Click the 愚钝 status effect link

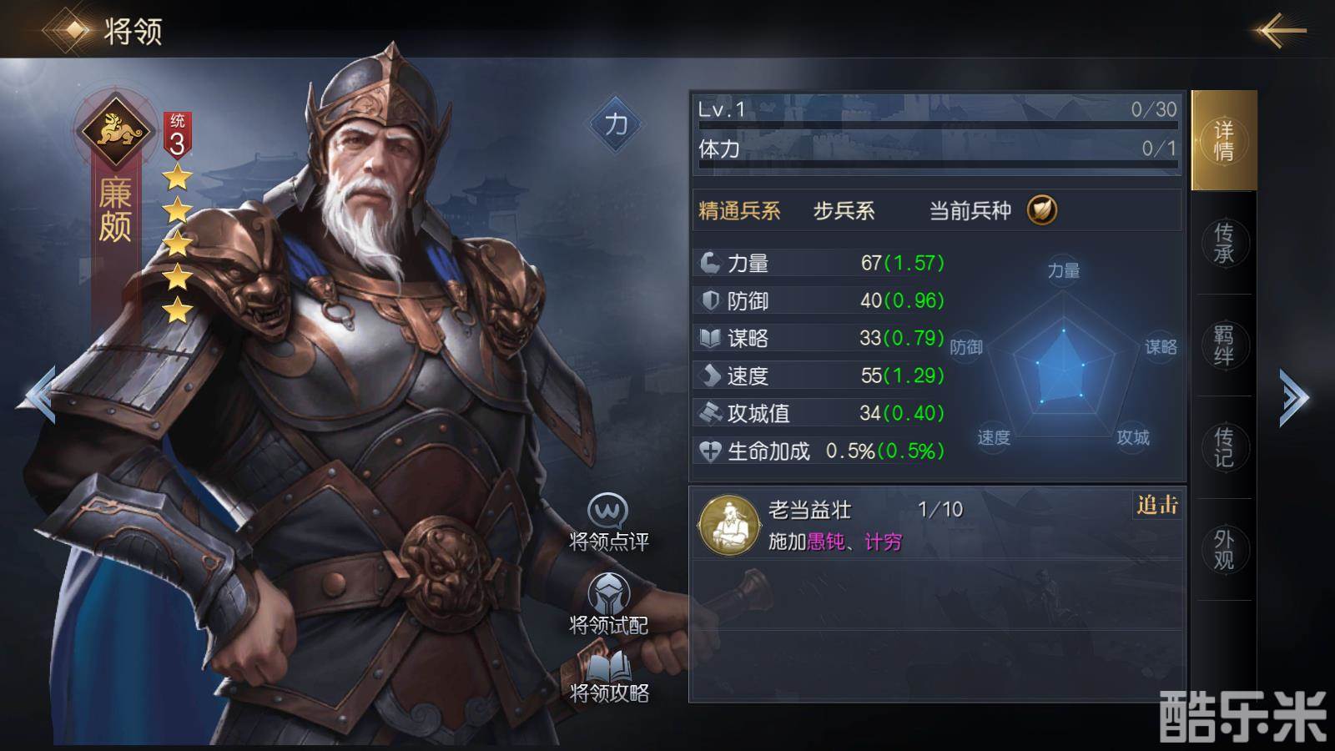826,542
